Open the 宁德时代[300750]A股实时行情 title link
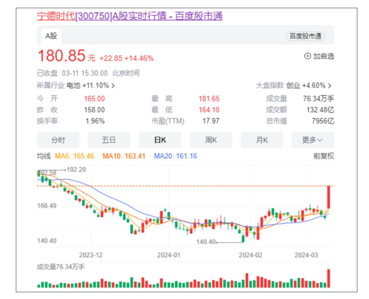 (130, 16)
